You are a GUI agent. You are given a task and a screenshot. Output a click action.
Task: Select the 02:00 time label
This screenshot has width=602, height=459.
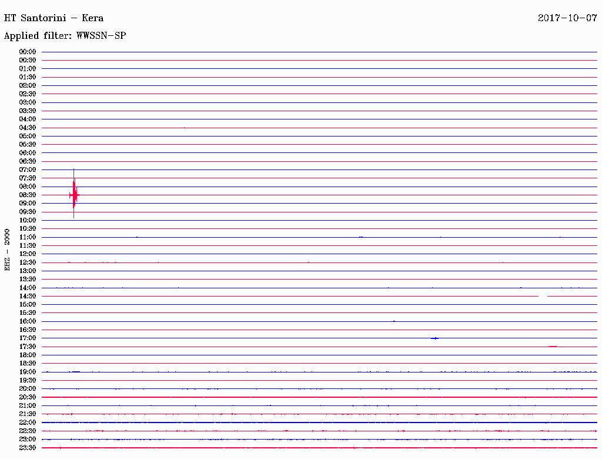[28, 86]
